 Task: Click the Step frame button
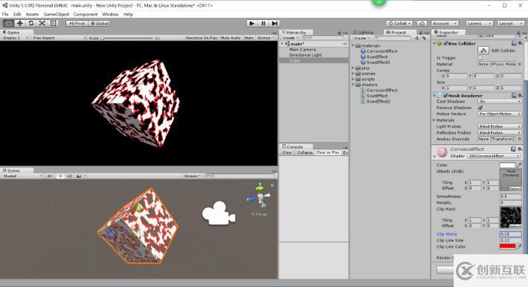(274, 23)
